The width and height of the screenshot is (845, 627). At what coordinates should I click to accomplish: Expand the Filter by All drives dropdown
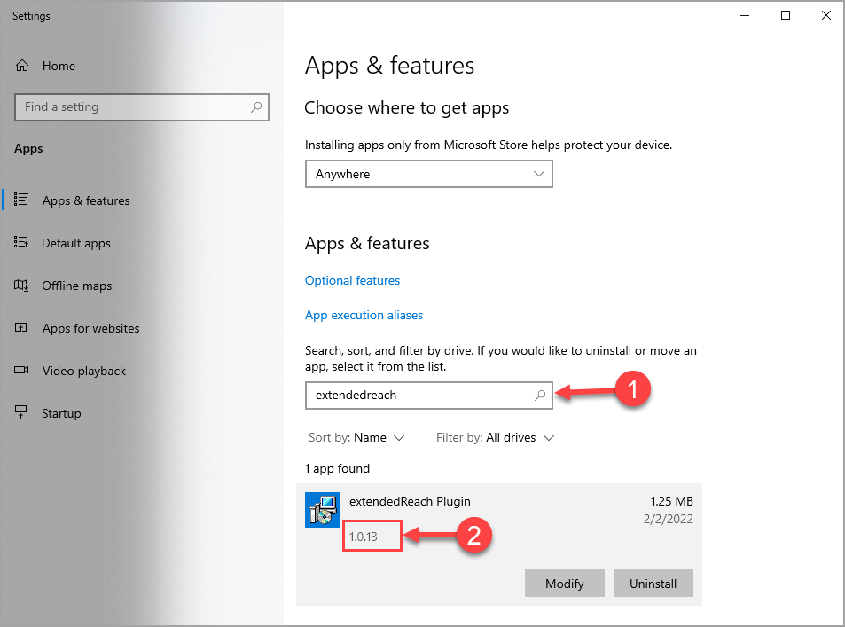pyautogui.click(x=495, y=438)
